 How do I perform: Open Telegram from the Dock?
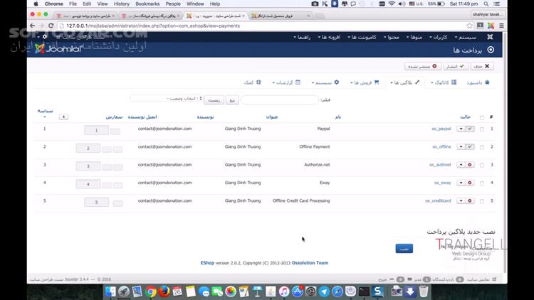[324, 291]
